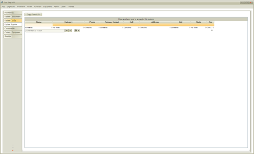Open the Update Consumable sidebar tab

(x=13, y=17)
